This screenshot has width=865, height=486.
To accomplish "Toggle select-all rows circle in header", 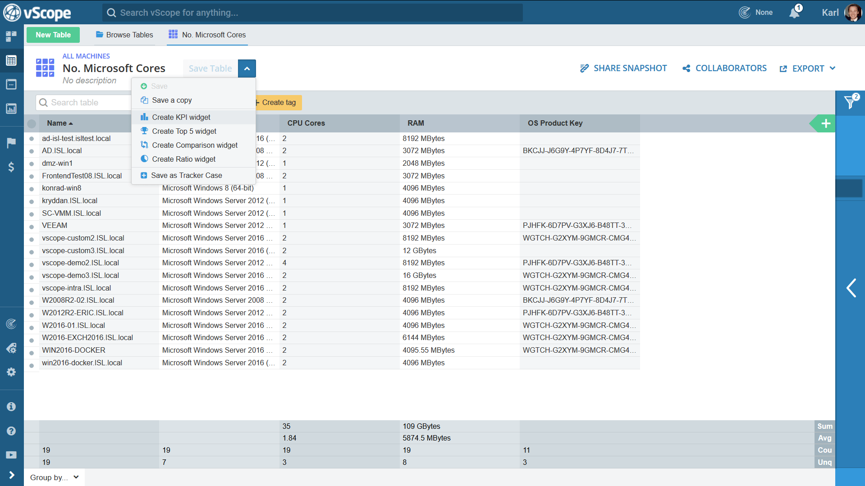I will pyautogui.click(x=32, y=123).
